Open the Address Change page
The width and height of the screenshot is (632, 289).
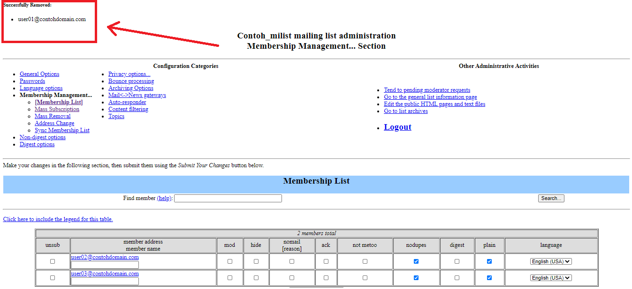tap(54, 123)
